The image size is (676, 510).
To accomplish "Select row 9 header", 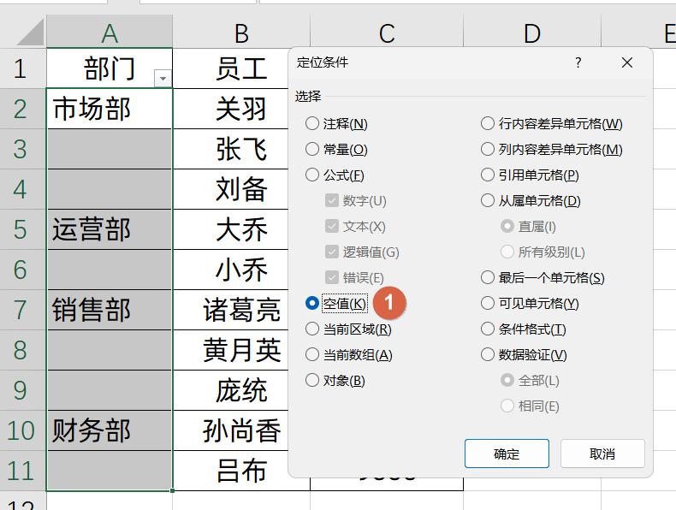I will click(x=22, y=390).
